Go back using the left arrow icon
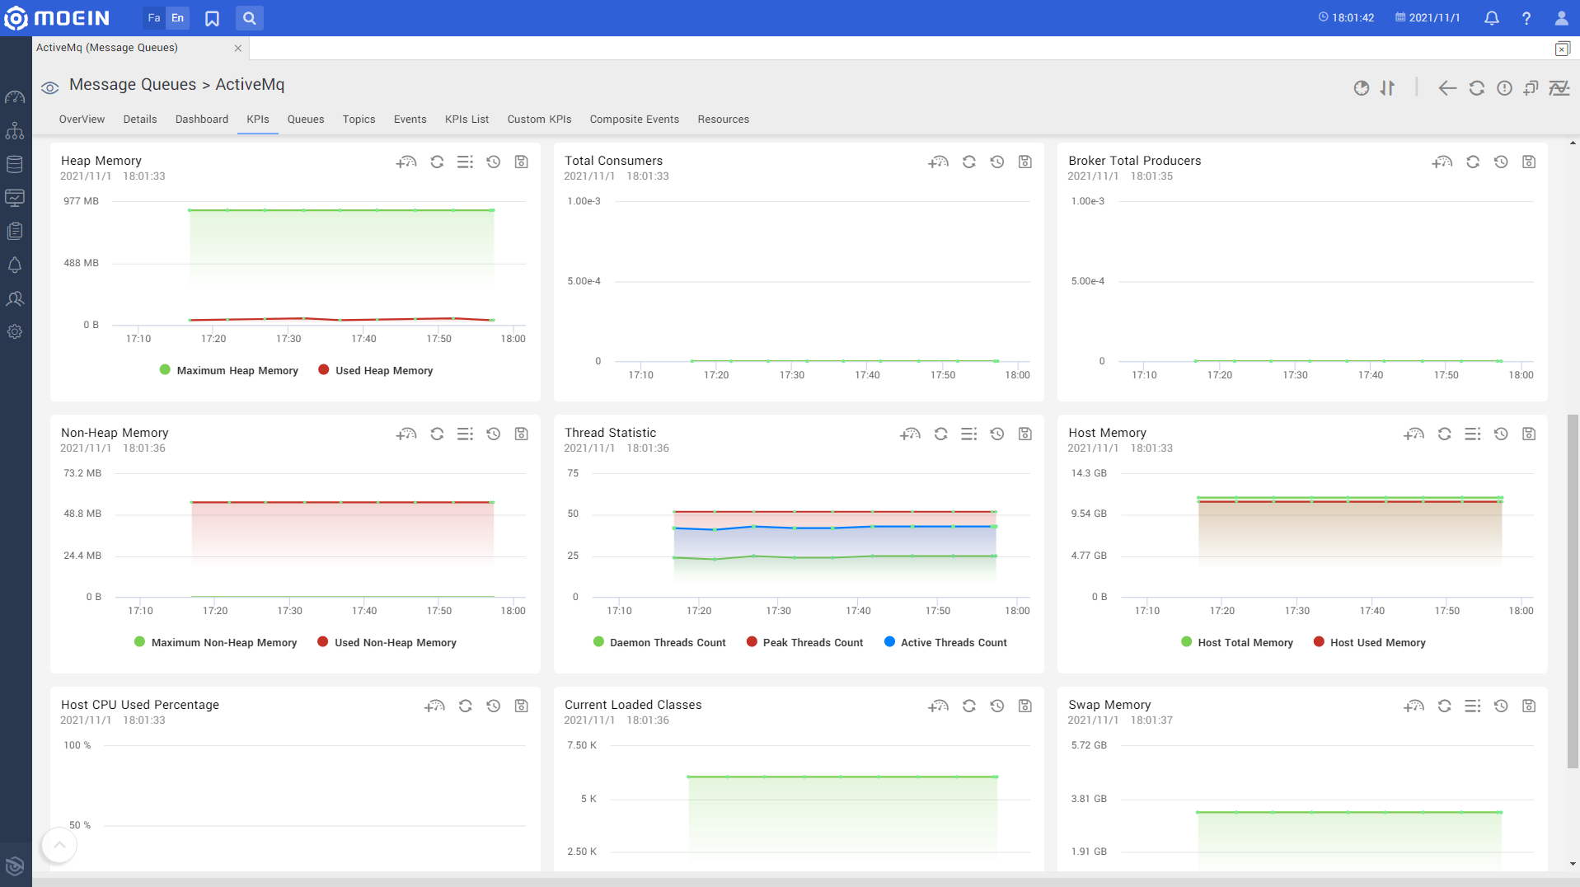The height and width of the screenshot is (887, 1580). (x=1447, y=87)
